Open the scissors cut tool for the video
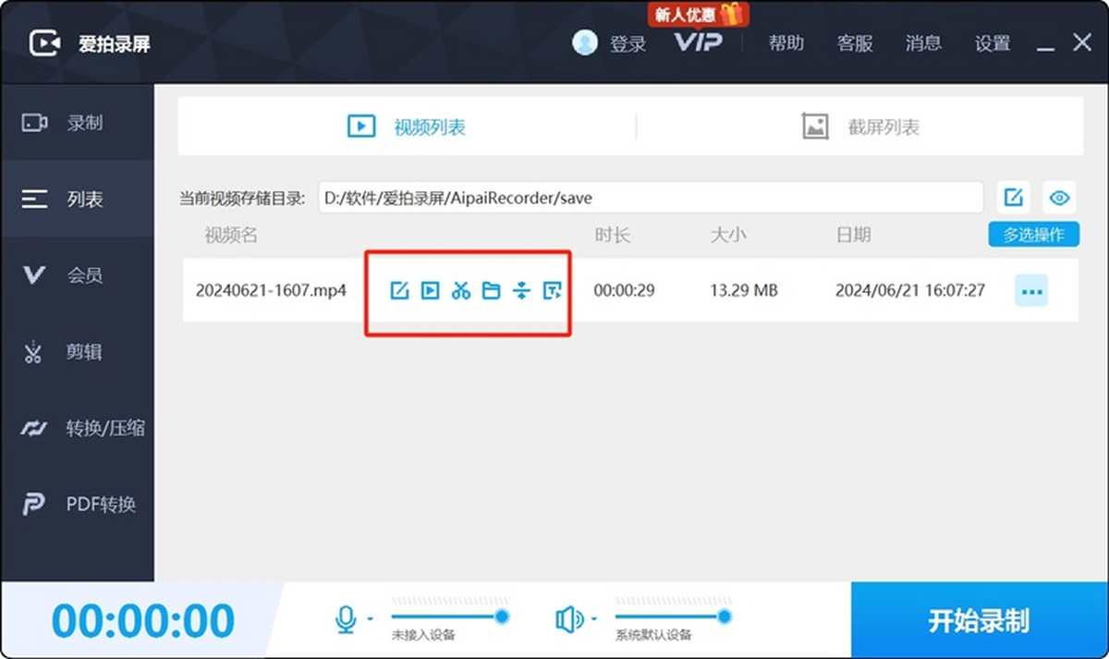The image size is (1109, 659). pyautogui.click(x=460, y=290)
